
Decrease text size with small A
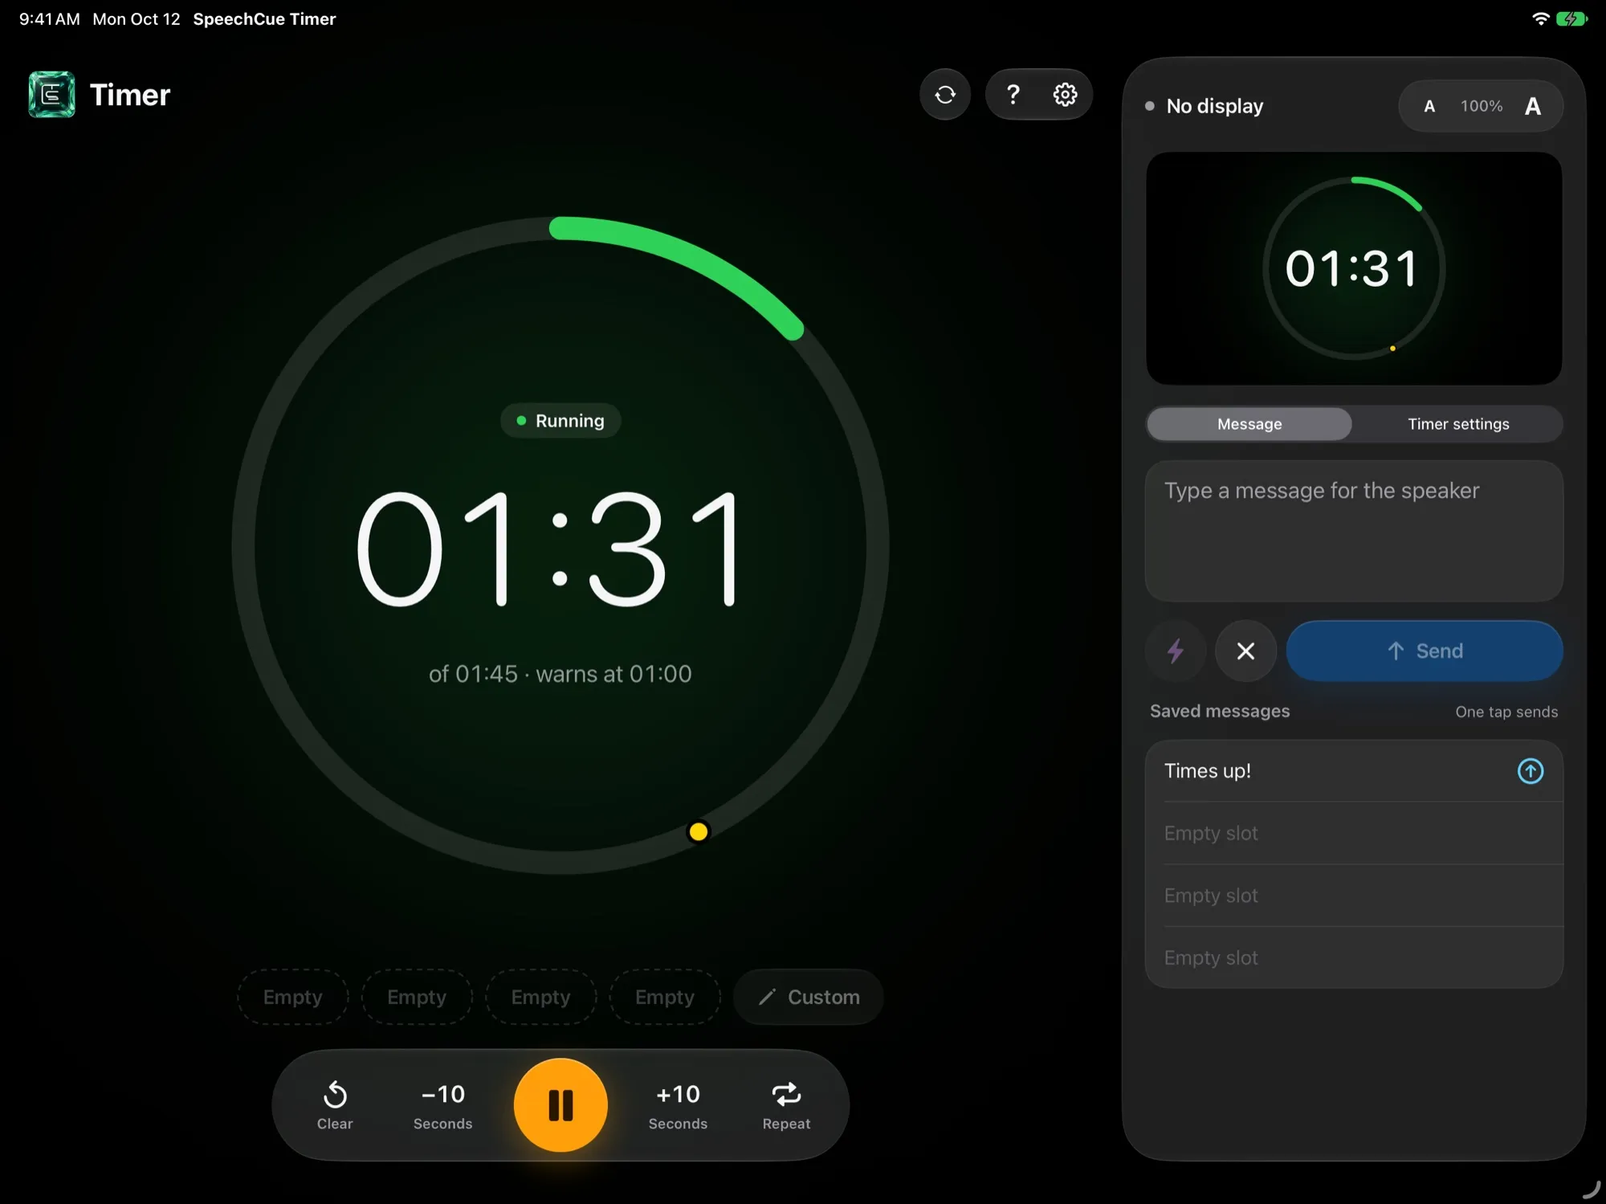tap(1429, 106)
